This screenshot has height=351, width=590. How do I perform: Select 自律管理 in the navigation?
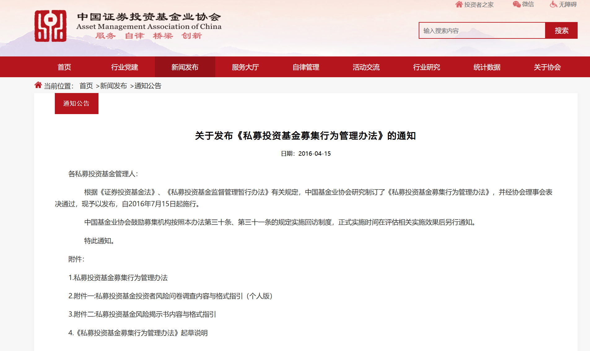coord(306,67)
